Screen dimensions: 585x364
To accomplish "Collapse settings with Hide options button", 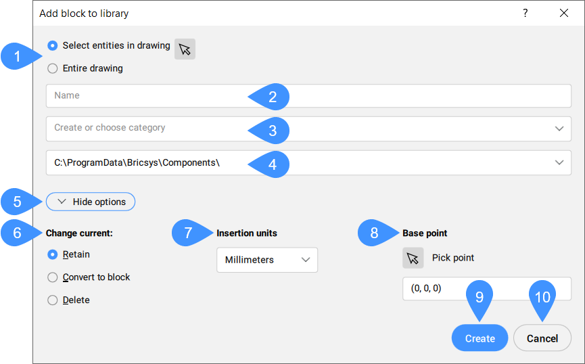I will tap(91, 202).
